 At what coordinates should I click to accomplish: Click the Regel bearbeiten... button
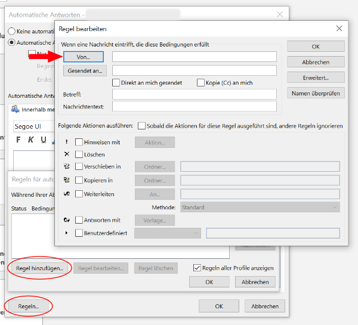[101, 268]
